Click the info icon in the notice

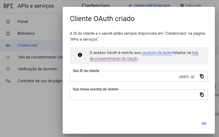coord(80,55)
